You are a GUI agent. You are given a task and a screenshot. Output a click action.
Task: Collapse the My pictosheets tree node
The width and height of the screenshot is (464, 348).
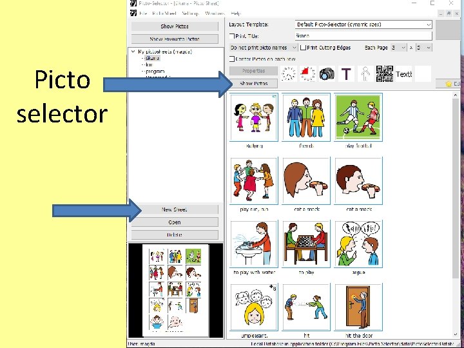click(x=133, y=52)
